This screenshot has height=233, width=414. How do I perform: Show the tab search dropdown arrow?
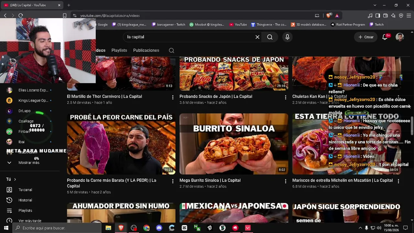pos(375,5)
